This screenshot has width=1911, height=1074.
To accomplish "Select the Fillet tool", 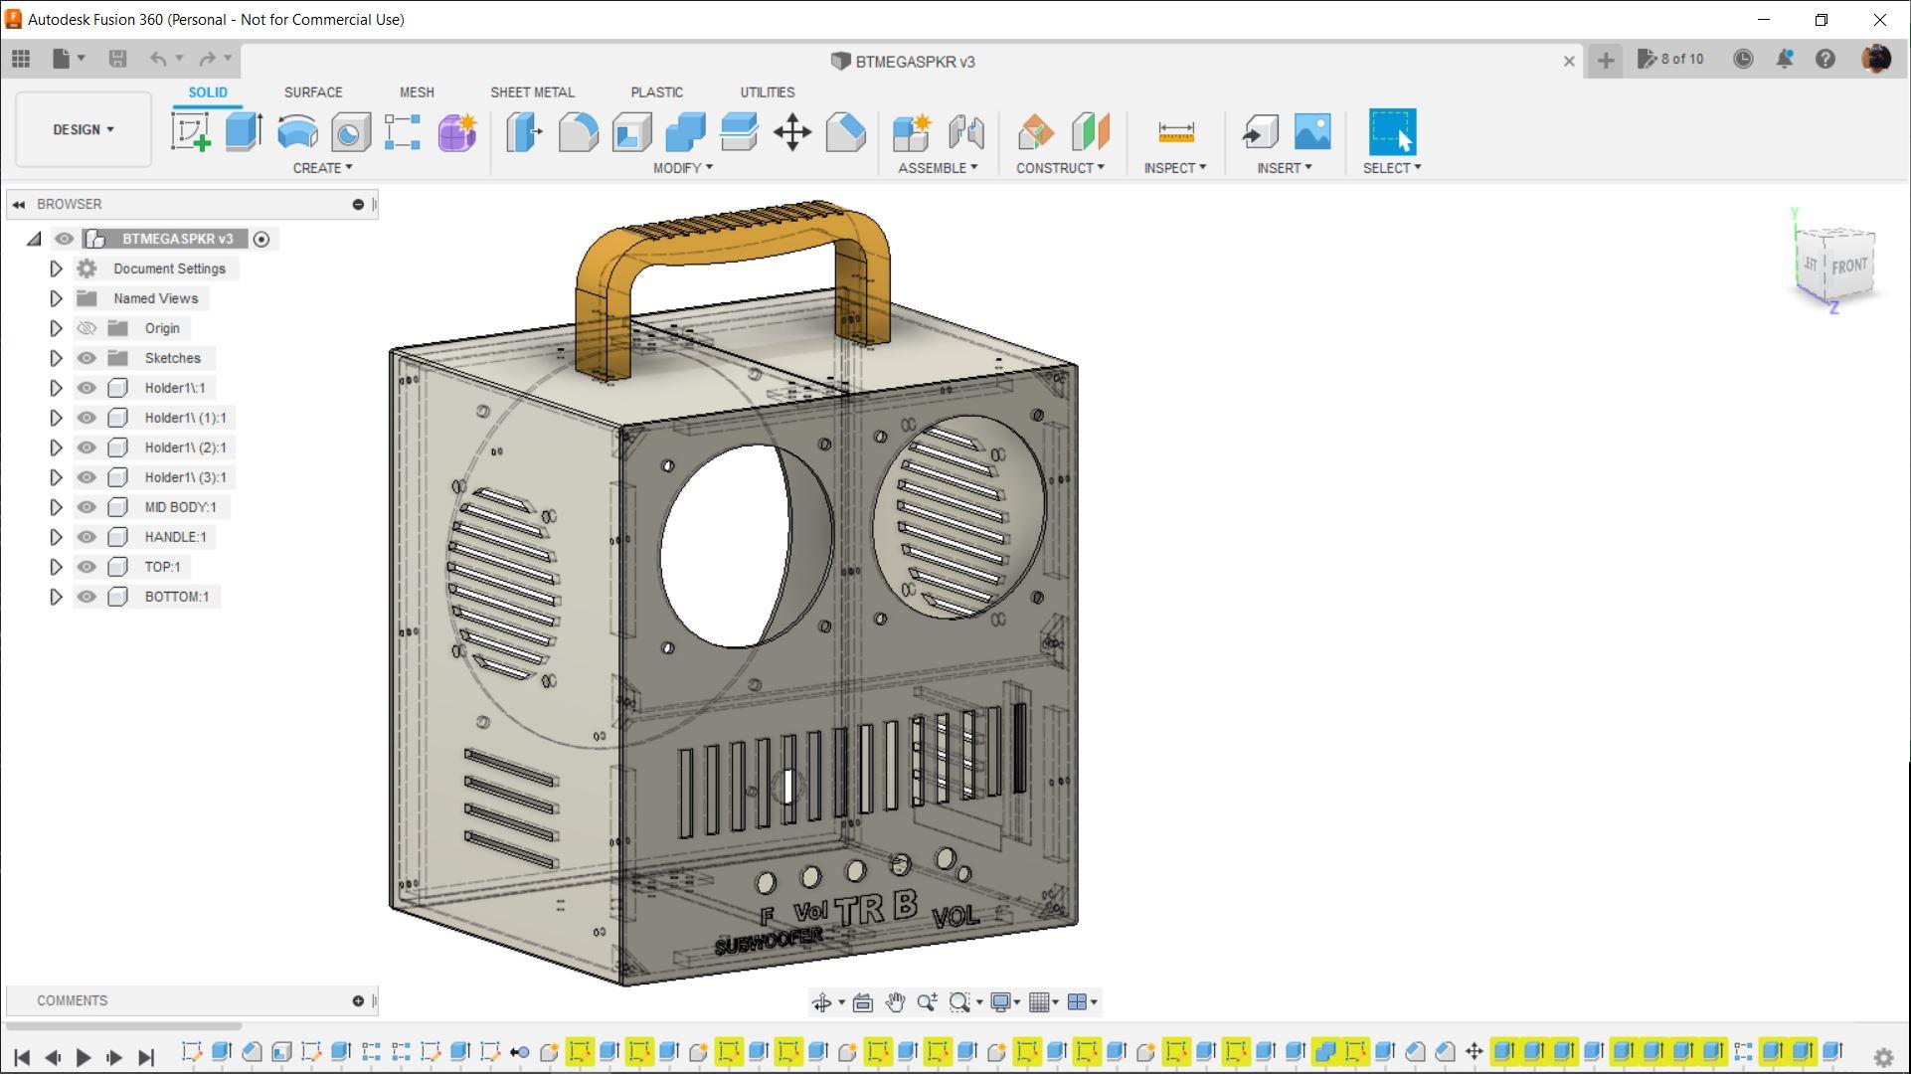I will click(579, 132).
